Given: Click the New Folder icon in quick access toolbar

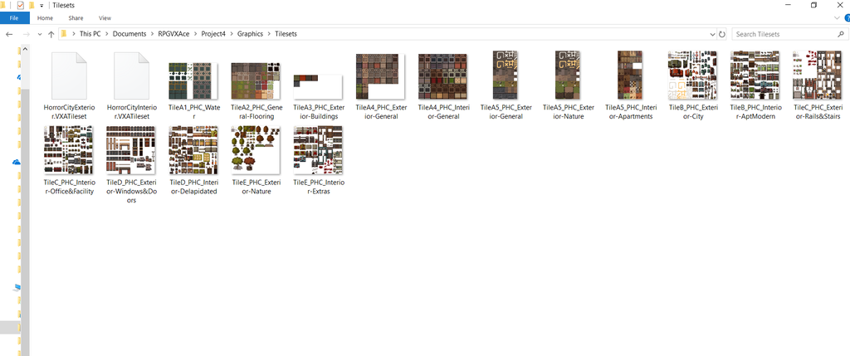Looking at the screenshot, I should tap(31, 5).
